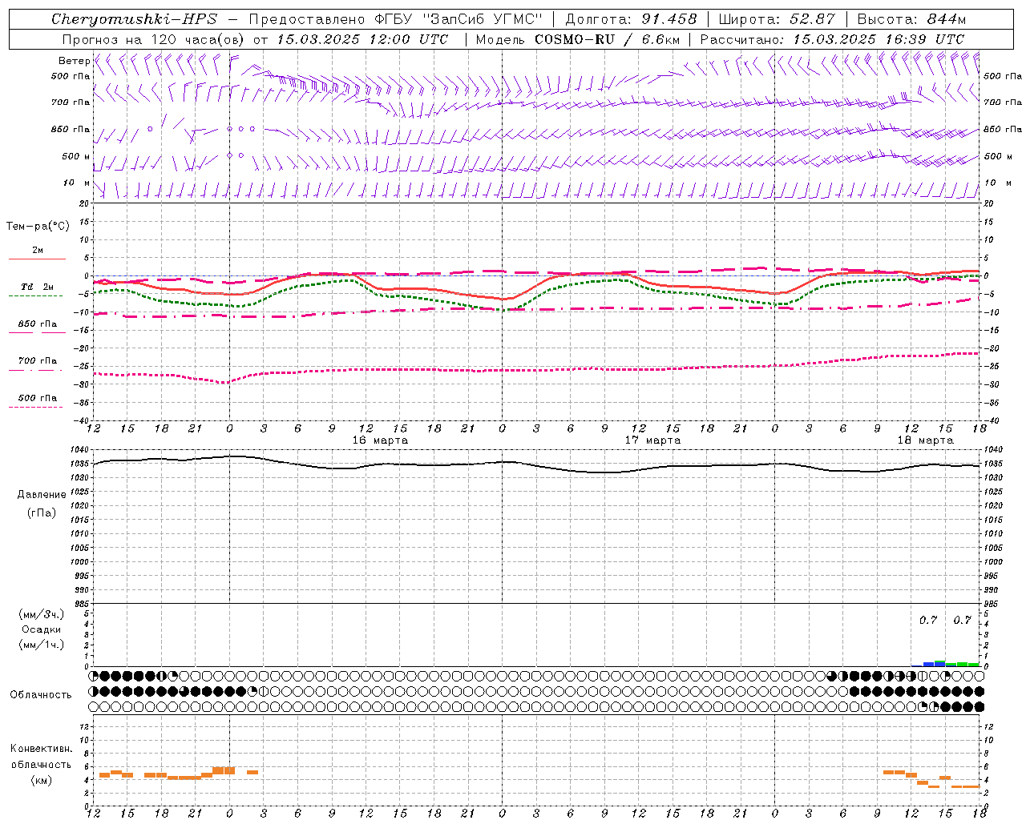Click the '16 марта' date label

[380, 440]
